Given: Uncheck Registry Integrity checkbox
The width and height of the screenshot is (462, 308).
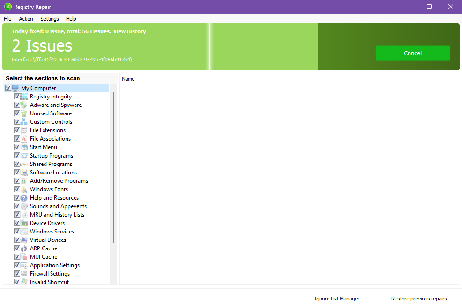Looking at the screenshot, I should tap(17, 97).
